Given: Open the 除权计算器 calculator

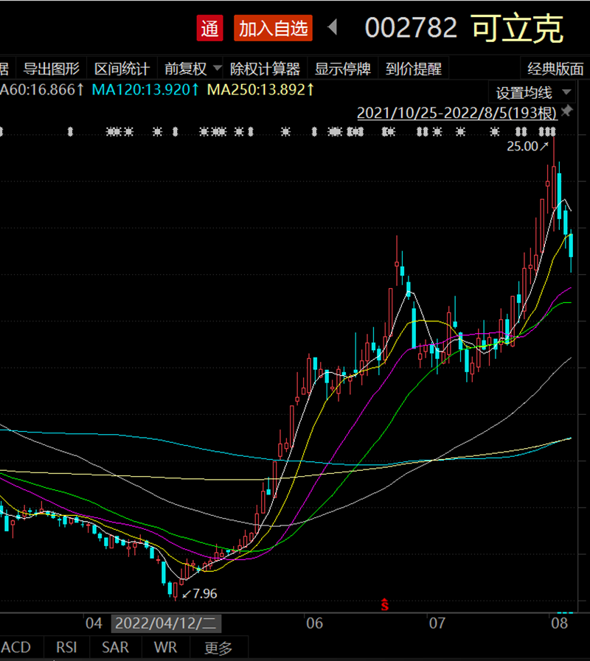Looking at the screenshot, I should click(x=265, y=69).
